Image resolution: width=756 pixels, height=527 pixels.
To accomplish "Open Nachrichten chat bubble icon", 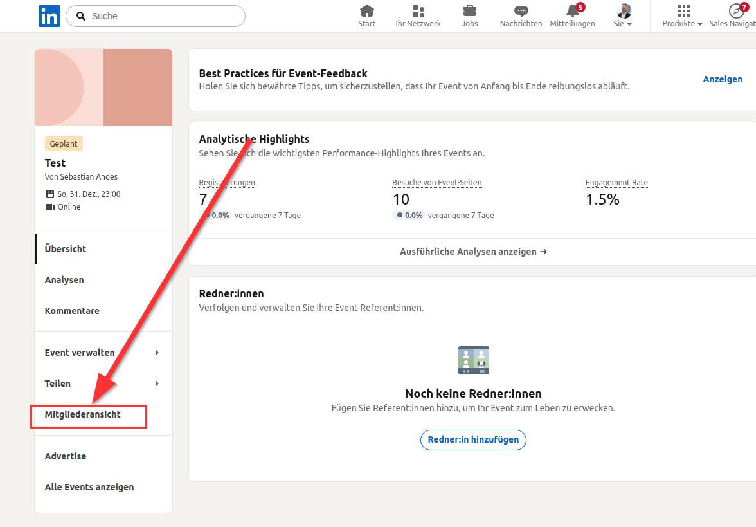I will pyautogui.click(x=521, y=12).
